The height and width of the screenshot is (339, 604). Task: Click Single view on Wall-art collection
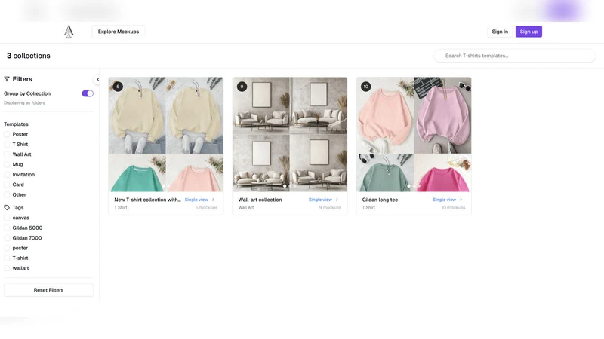[x=320, y=200]
